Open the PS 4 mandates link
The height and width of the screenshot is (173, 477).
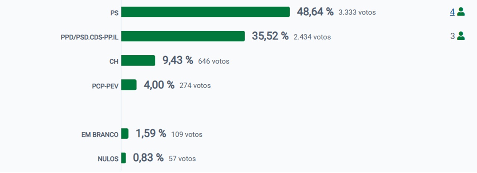pyautogui.click(x=452, y=12)
